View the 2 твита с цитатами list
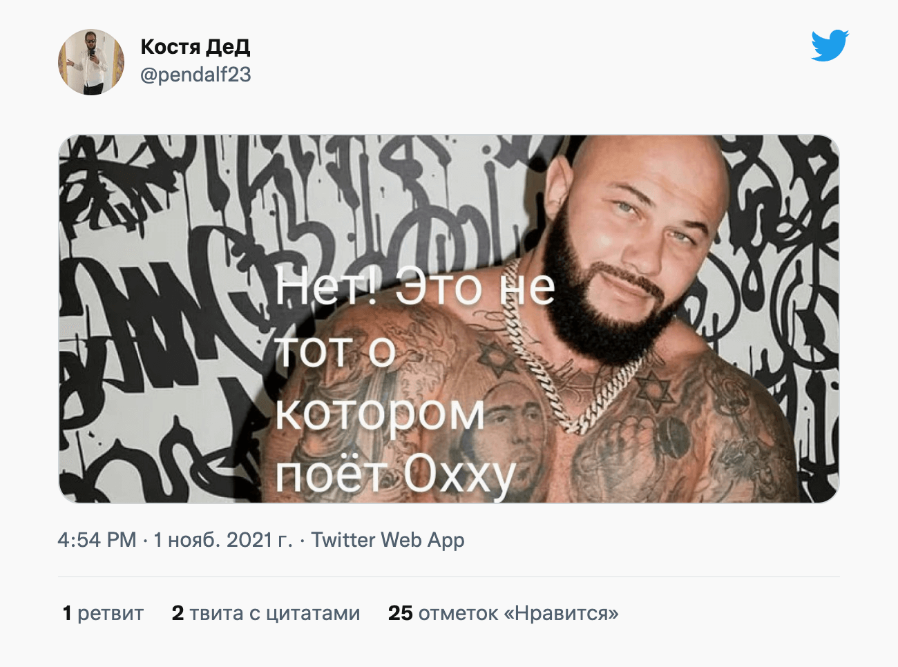 (x=266, y=613)
